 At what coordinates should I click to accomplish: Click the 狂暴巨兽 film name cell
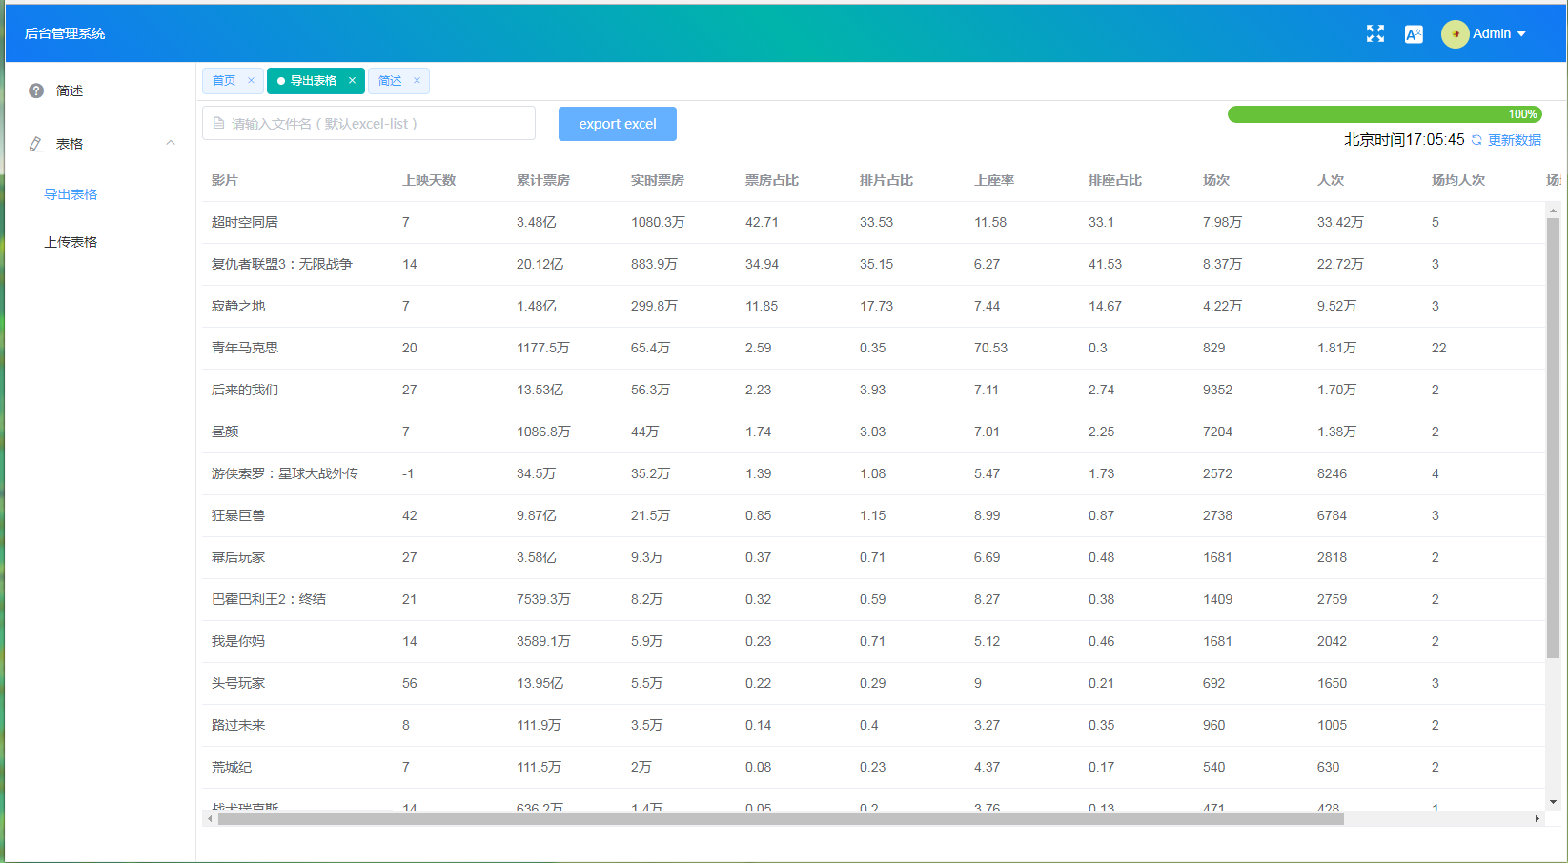(238, 515)
